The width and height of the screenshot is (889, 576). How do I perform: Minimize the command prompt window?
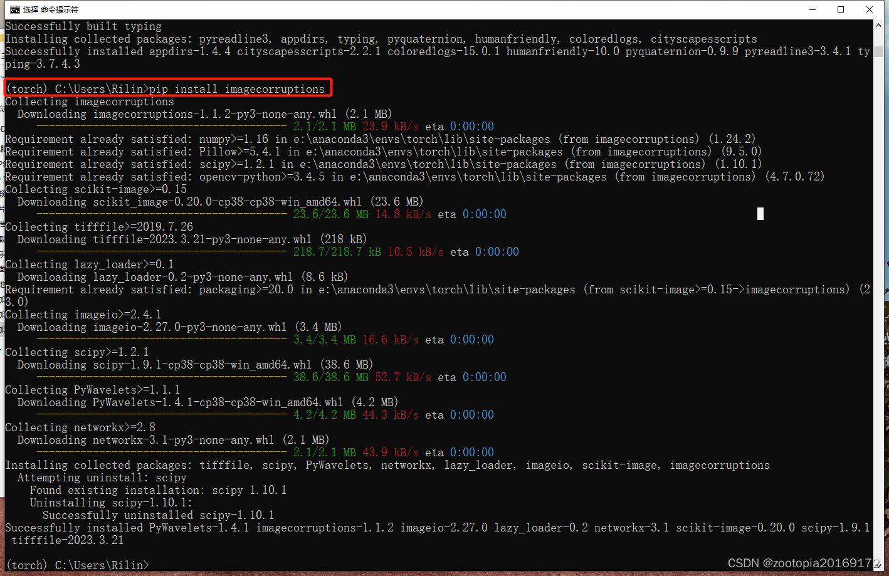(813, 9)
